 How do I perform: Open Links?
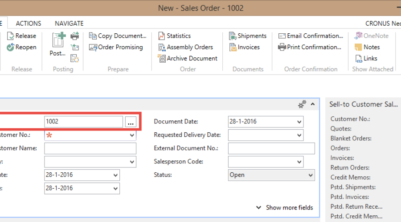(x=366, y=58)
